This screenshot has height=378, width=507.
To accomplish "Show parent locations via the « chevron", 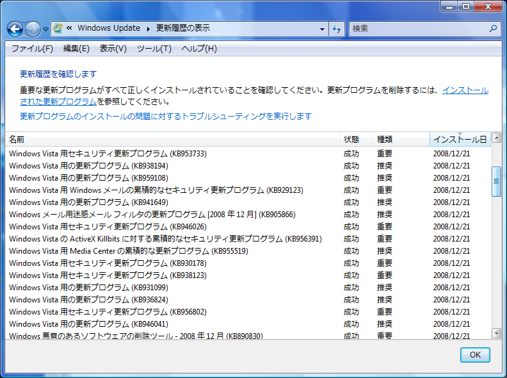I will coord(69,28).
